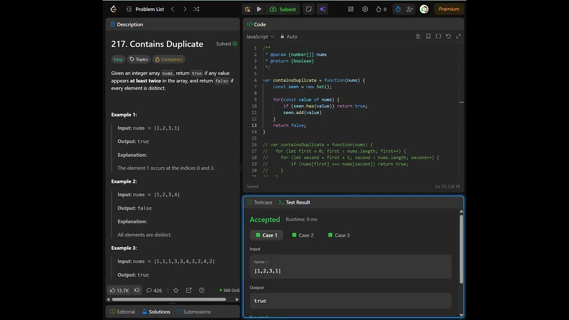Image resolution: width=569 pixels, height=320 pixels.
Task: Bookmark the code using bookmark icon
Action: 428,36
